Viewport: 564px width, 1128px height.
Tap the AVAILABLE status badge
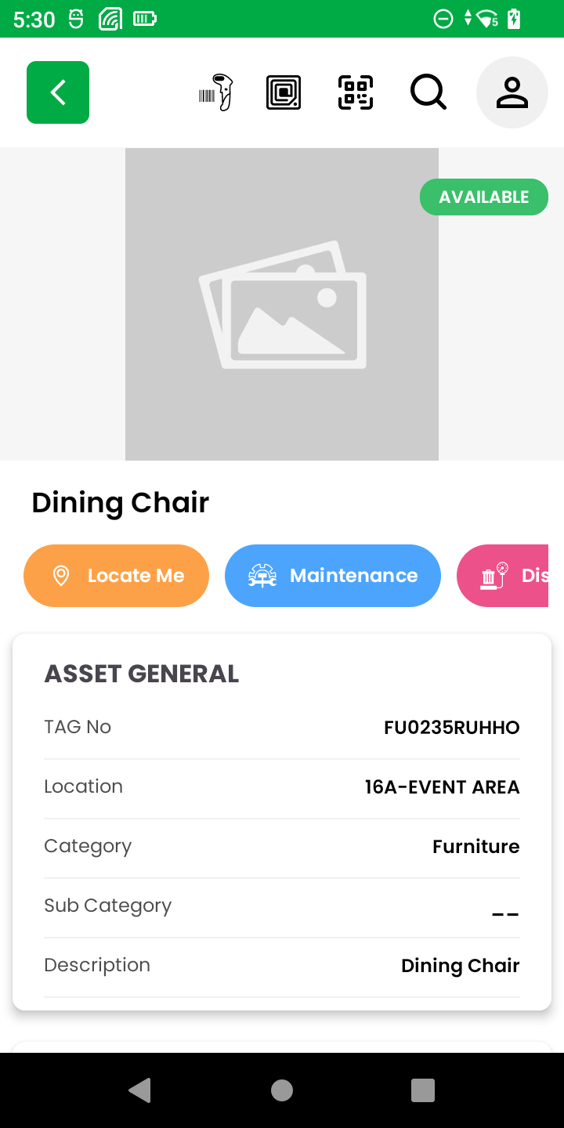pyautogui.click(x=484, y=197)
